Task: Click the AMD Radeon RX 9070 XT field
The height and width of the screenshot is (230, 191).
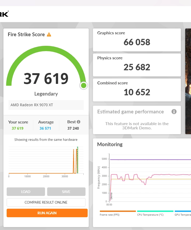Action: (x=46, y=105)
